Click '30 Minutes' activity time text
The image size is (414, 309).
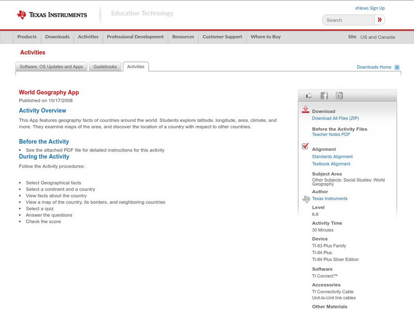tap(322, 230)
